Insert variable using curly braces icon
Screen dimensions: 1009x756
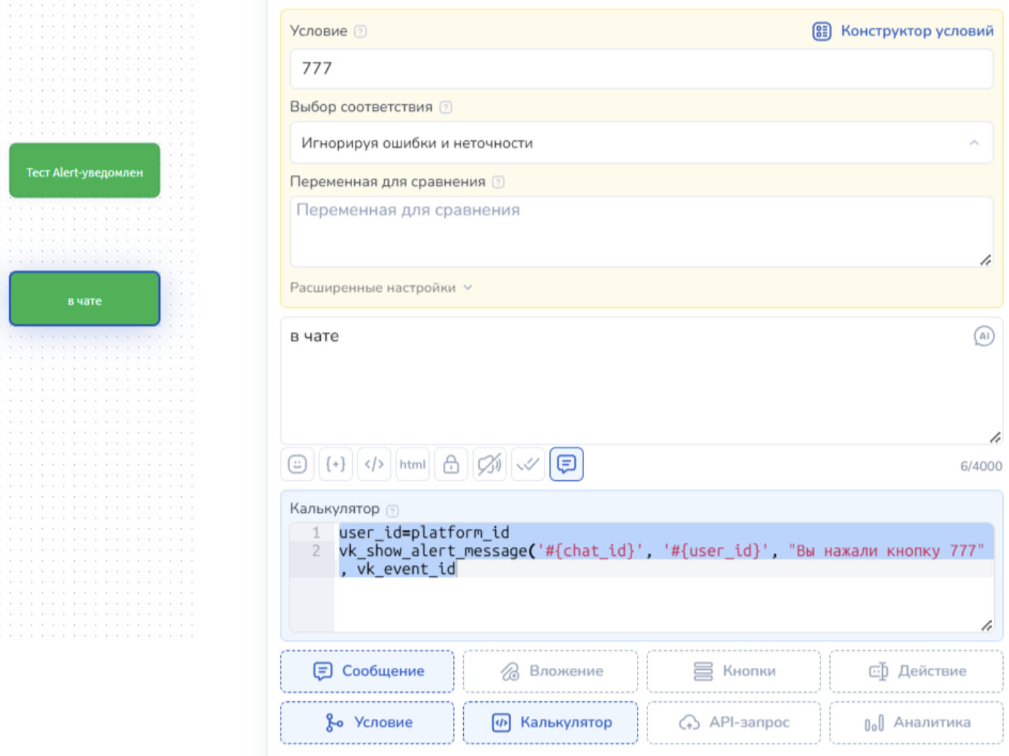[335, 464]
